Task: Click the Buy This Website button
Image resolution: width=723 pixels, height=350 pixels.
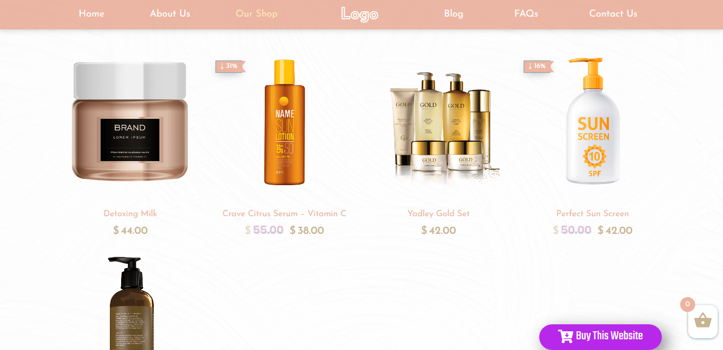Action: tap(600, 337)
